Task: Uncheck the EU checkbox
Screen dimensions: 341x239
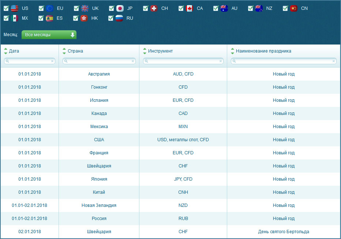Action: tap(41, 8)
